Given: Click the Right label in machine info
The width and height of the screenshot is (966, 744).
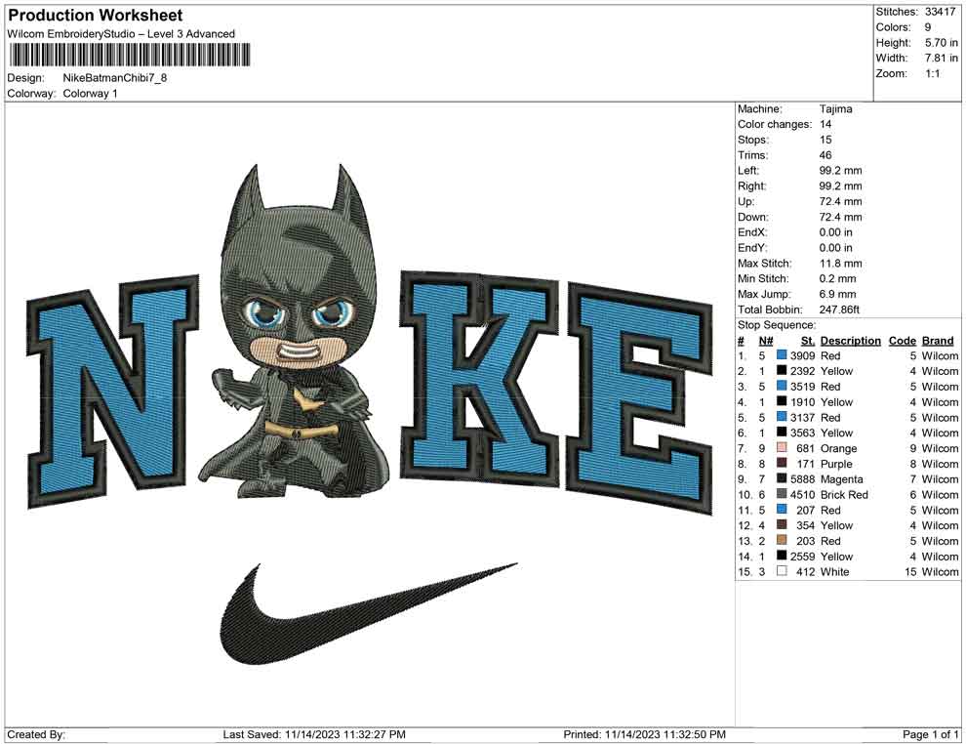Looking at the screenshot, I should click(752, 186).
